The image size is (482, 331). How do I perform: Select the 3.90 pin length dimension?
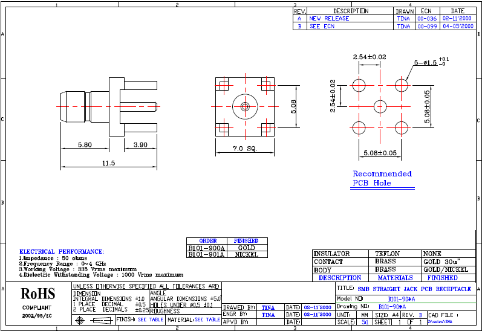(140, 145)
